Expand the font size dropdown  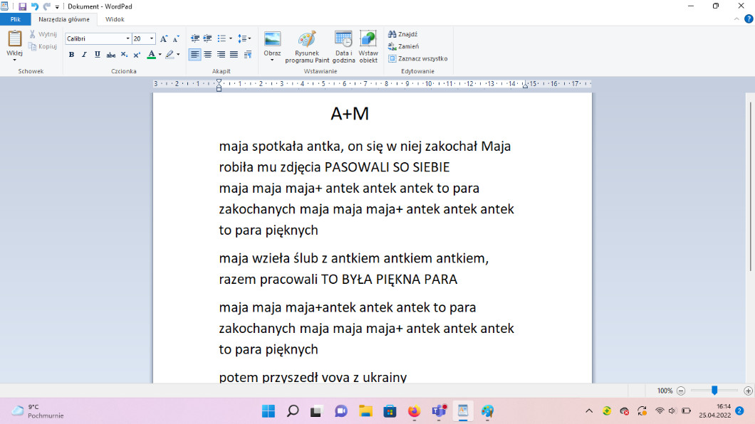click(x=152, y=38)
